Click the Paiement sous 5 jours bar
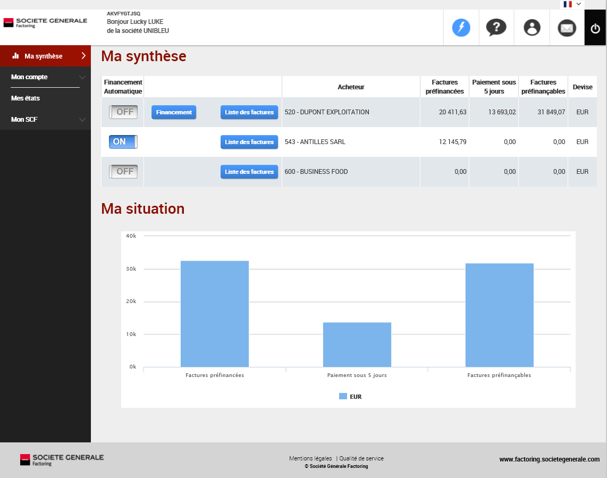This screenshot has width=607, height=478. click(357, 345)
